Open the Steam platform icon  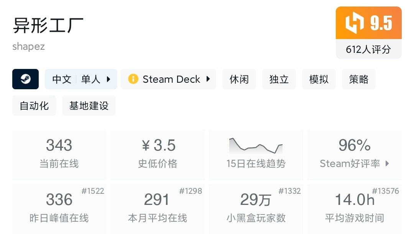(25, 79)
